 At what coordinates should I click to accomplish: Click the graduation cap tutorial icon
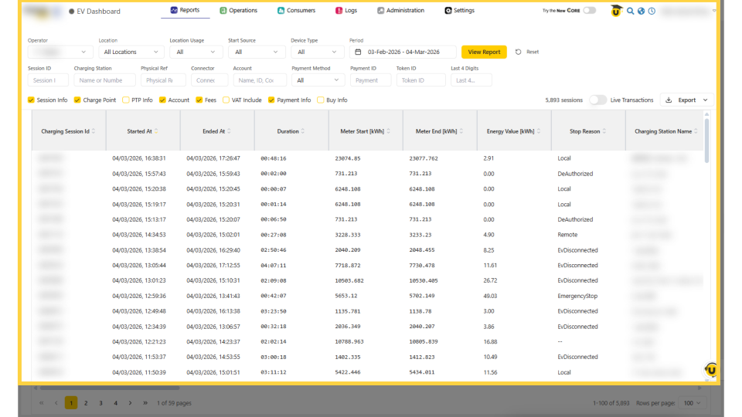616,11
